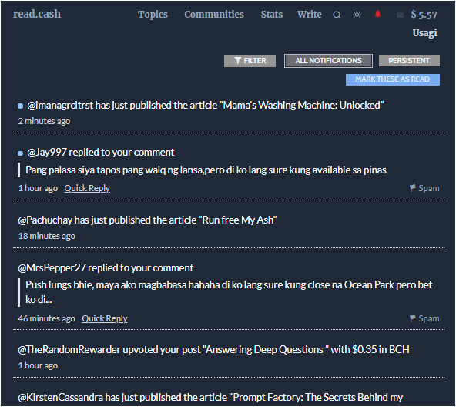The width and height of the screenshot is (456, 407).
Task: Click the Spam flag on Jay997's reply
Action: (424, 188)
